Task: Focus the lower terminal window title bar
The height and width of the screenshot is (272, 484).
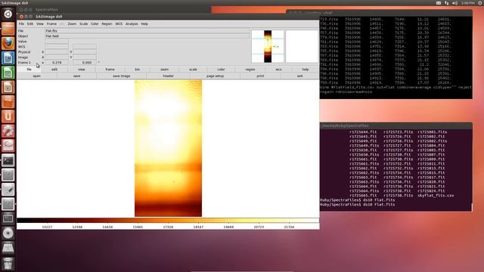Action: pos(396,126)
